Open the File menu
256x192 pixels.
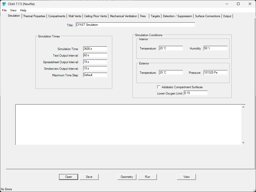[4, 10]
